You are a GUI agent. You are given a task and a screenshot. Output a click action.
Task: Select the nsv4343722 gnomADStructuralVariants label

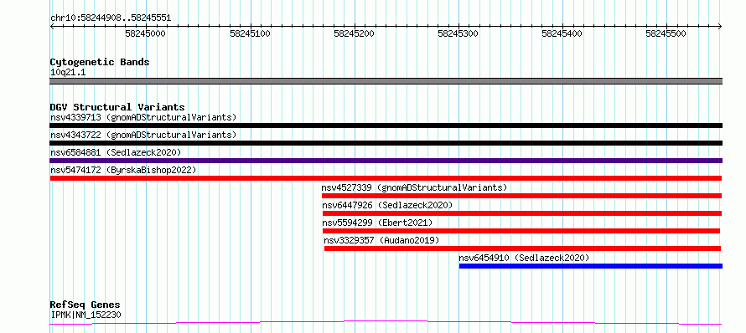(x=143, y=135)
